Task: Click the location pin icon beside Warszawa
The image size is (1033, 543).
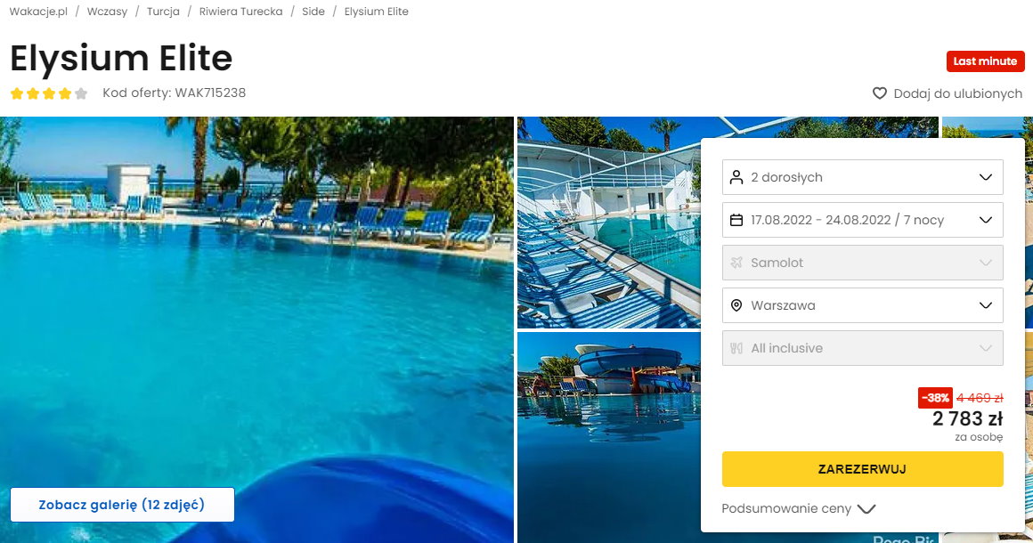Action: (736, 305)
